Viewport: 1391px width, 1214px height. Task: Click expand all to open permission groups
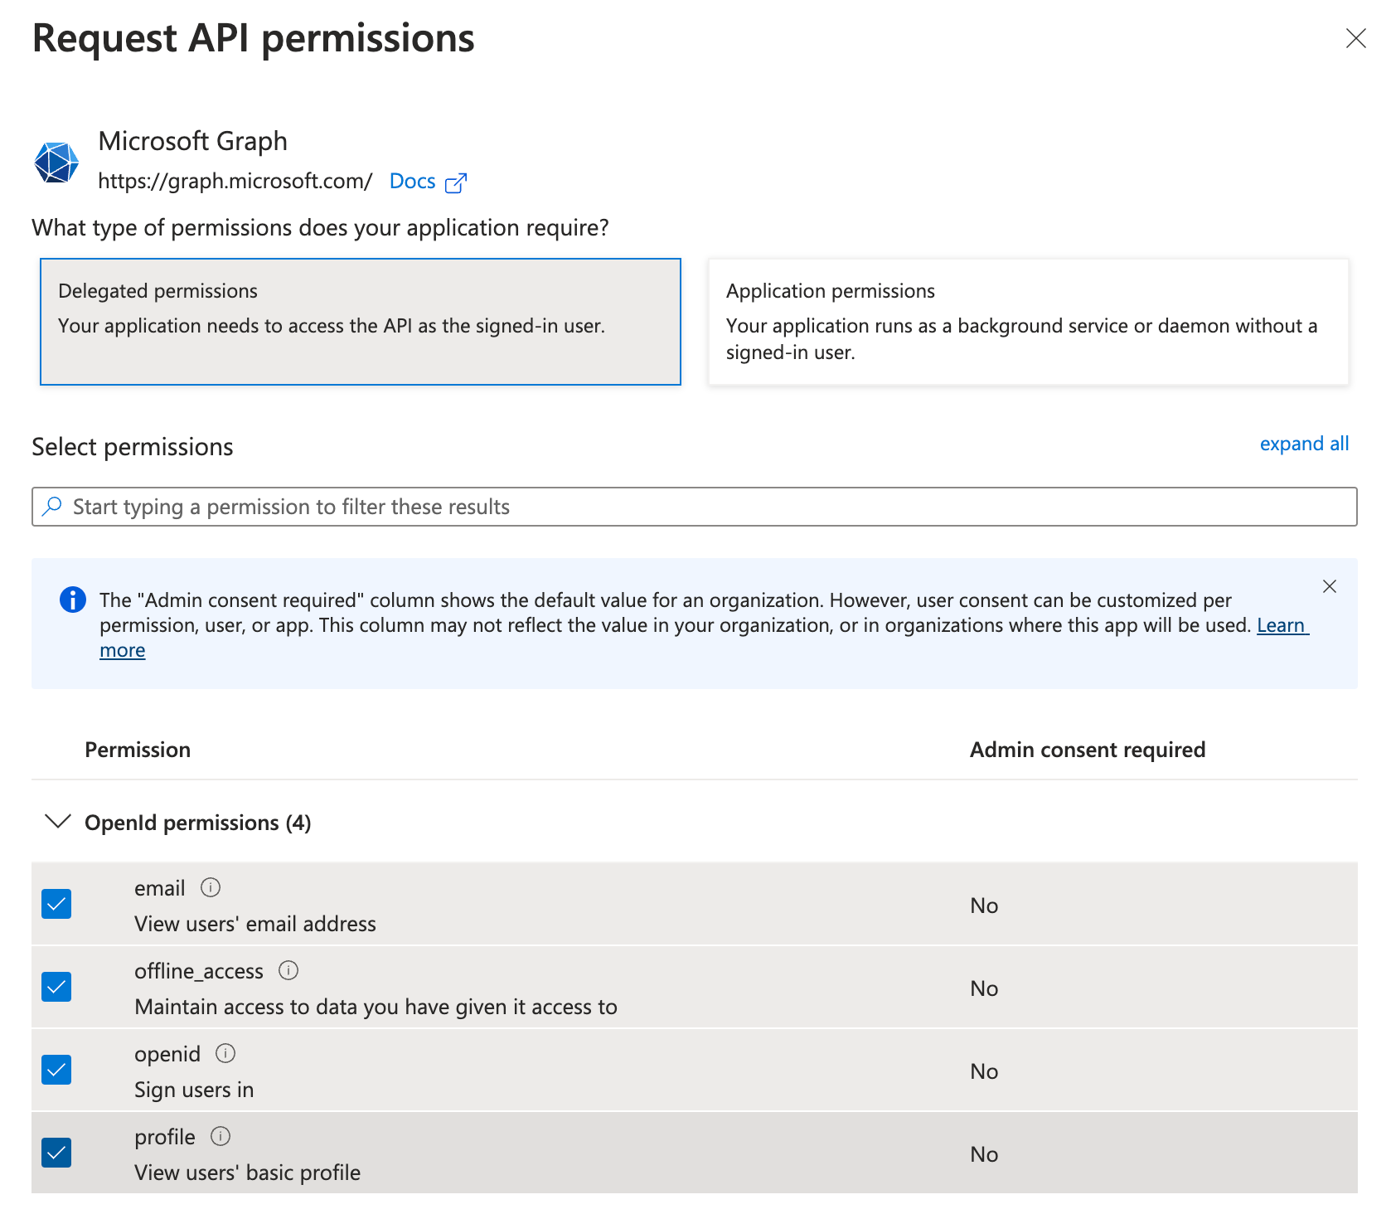(1303, 444)
